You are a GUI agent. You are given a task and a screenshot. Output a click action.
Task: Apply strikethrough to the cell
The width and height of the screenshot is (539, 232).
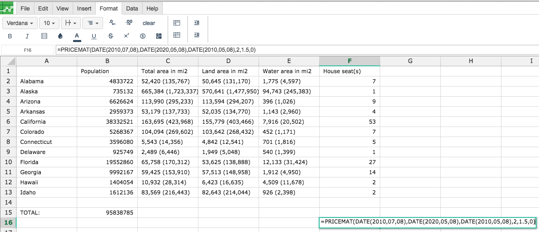pos(111,36)
